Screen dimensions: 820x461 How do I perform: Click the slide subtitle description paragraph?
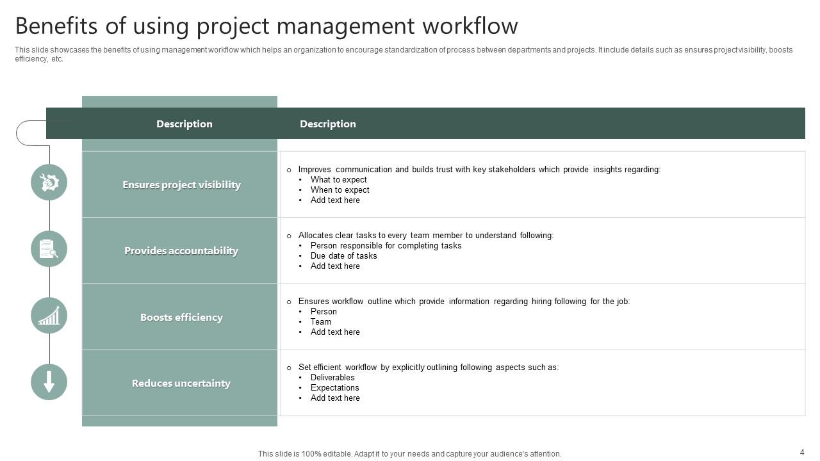(404, 54)
